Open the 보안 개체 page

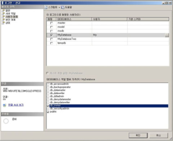(10, 19)
